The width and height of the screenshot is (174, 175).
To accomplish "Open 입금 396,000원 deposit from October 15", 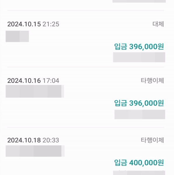I will pyautogui.click(x=139, y=47).
